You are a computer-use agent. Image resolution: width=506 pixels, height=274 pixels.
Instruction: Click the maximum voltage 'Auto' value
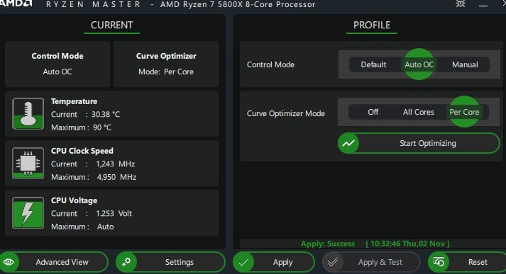(x=106, y=227)
